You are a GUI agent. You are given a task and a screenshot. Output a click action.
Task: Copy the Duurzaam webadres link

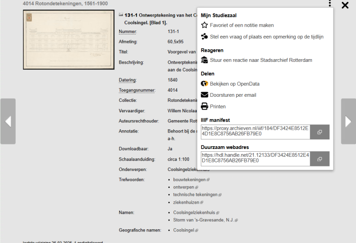click(320, 159)
